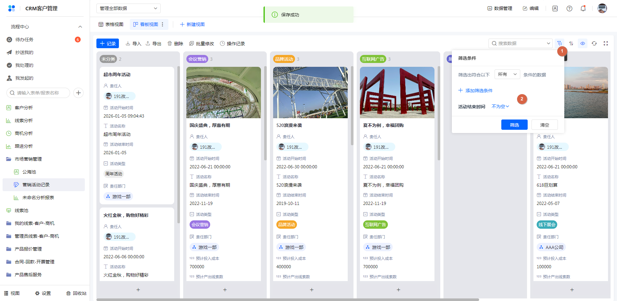Open the 所有 condition match dropdown
This screenshot has width=617, height=301.
coord(507,75)
